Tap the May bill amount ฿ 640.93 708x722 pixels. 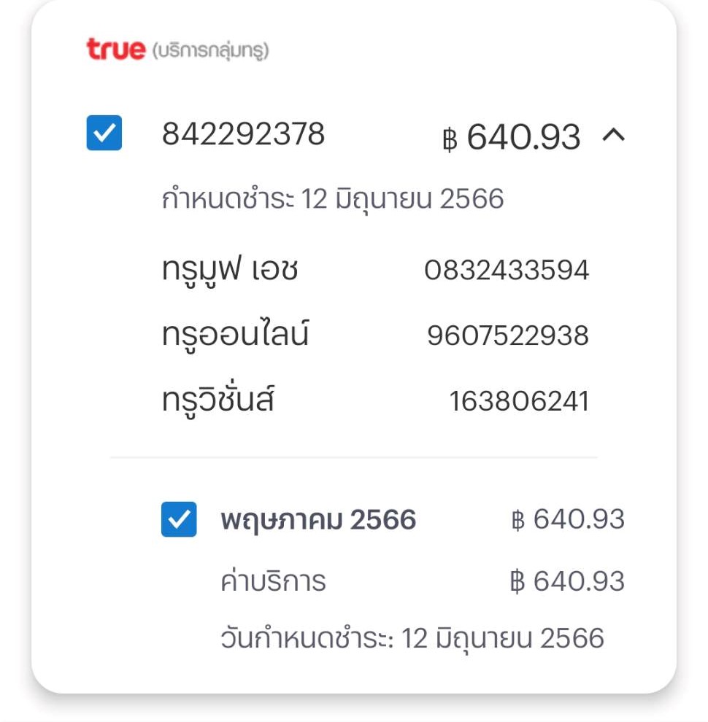(x=568, y=519)
